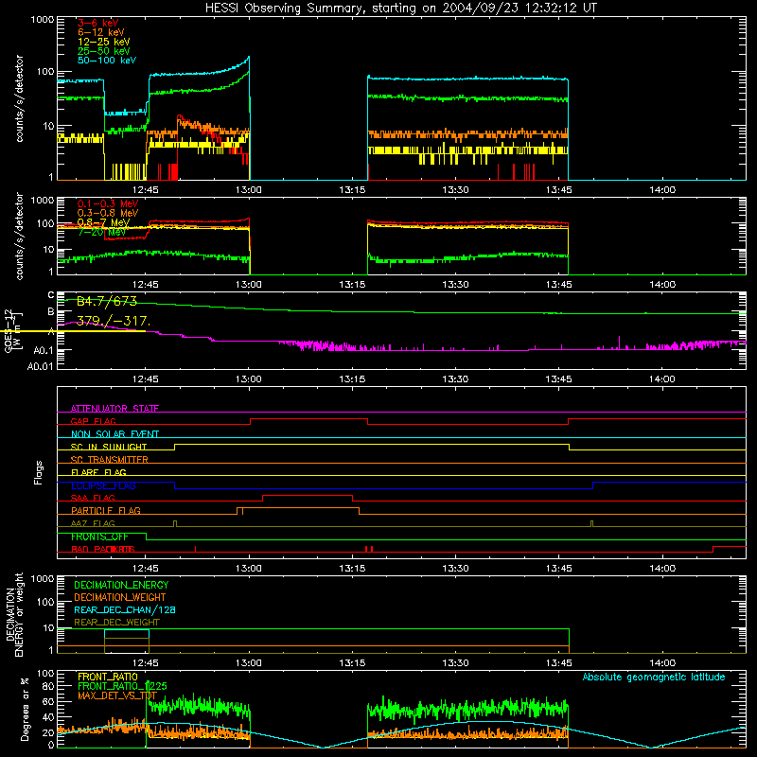Click the A0.01 tick on the GOES axis

click(41, 366)
